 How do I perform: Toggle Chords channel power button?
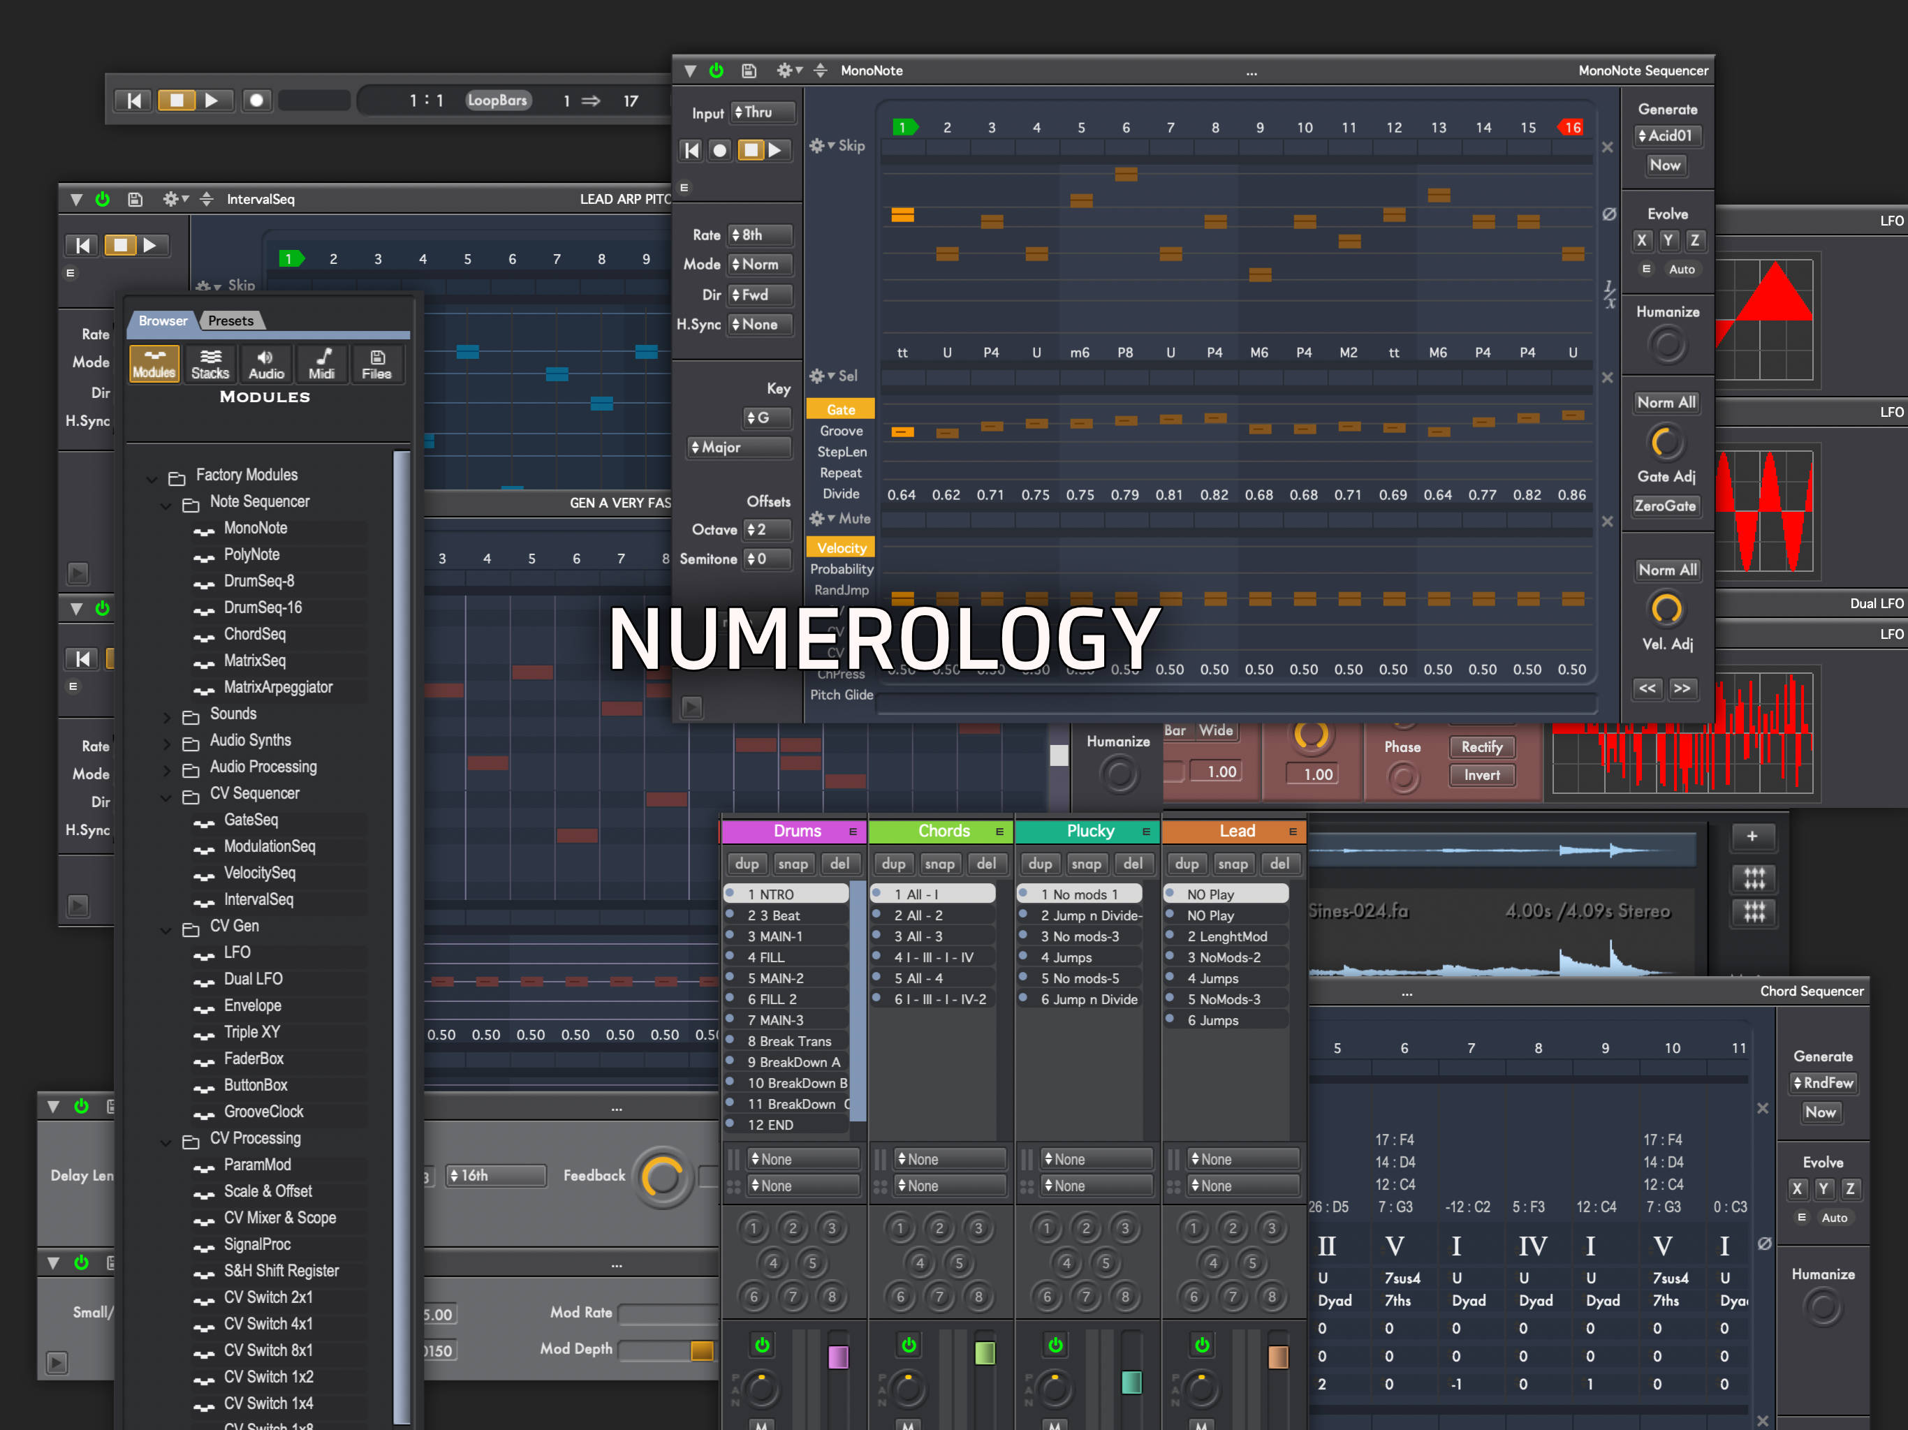point(909,1345)
